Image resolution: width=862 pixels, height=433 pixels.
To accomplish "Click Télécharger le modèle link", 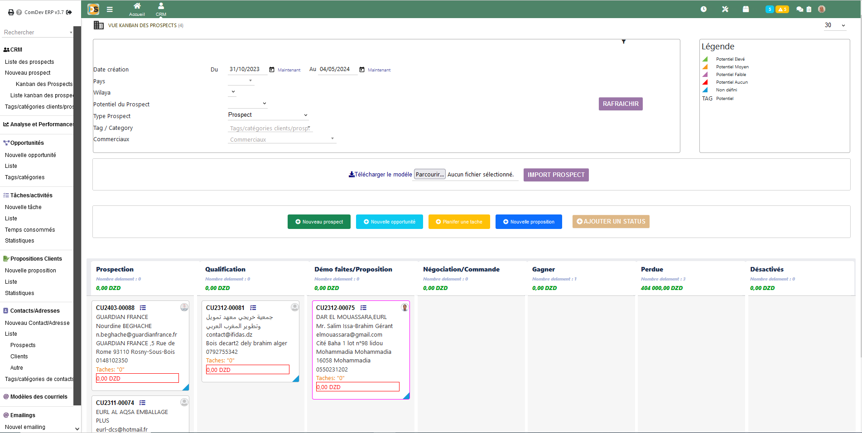I will 383,174.
